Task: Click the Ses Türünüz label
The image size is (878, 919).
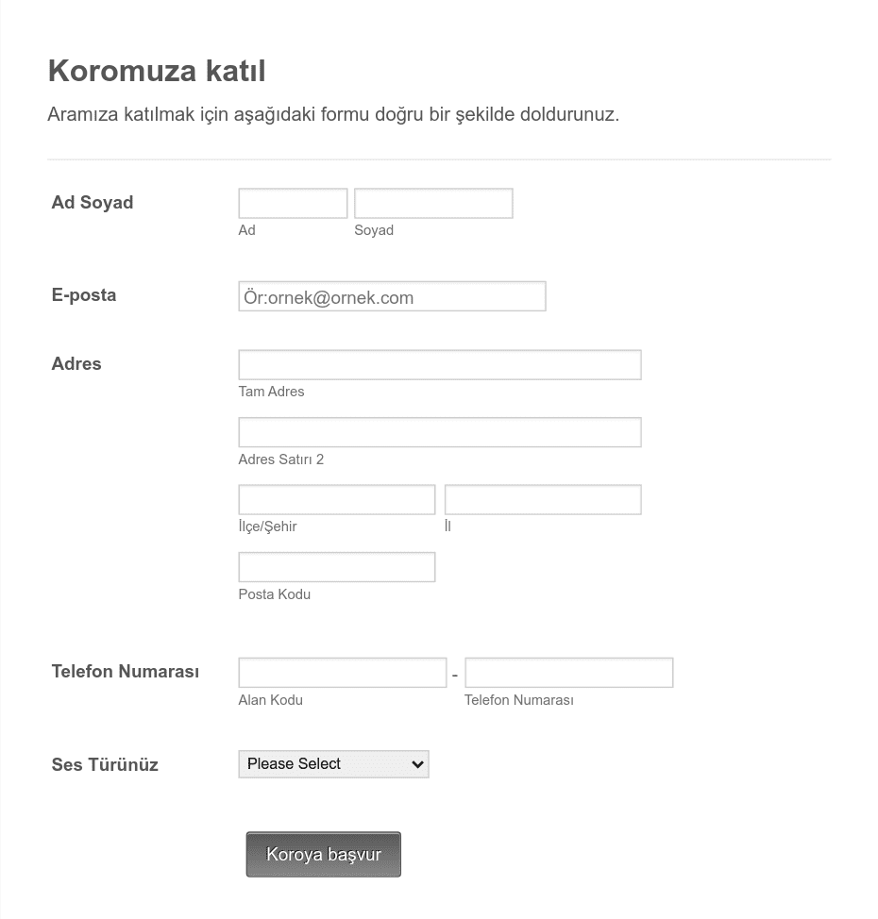Action: pyautogui.click(x=105, y=764)
